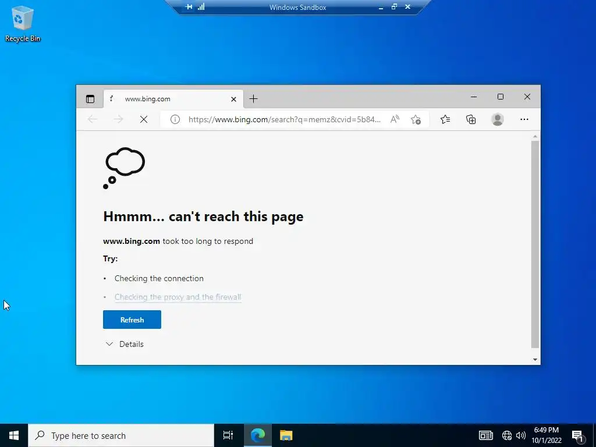View site information icon in address bar
The image size is (596, 447).
tap(175, 120)
